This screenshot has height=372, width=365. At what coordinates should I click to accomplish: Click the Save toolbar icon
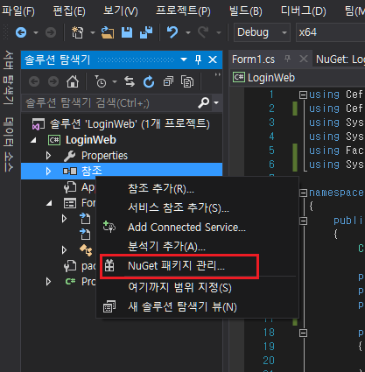point(127,32)
